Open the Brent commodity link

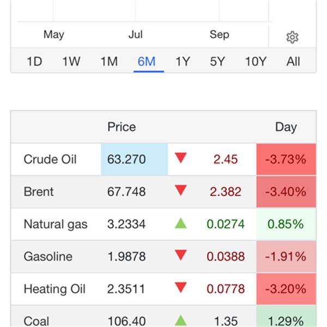click(39, 192)
